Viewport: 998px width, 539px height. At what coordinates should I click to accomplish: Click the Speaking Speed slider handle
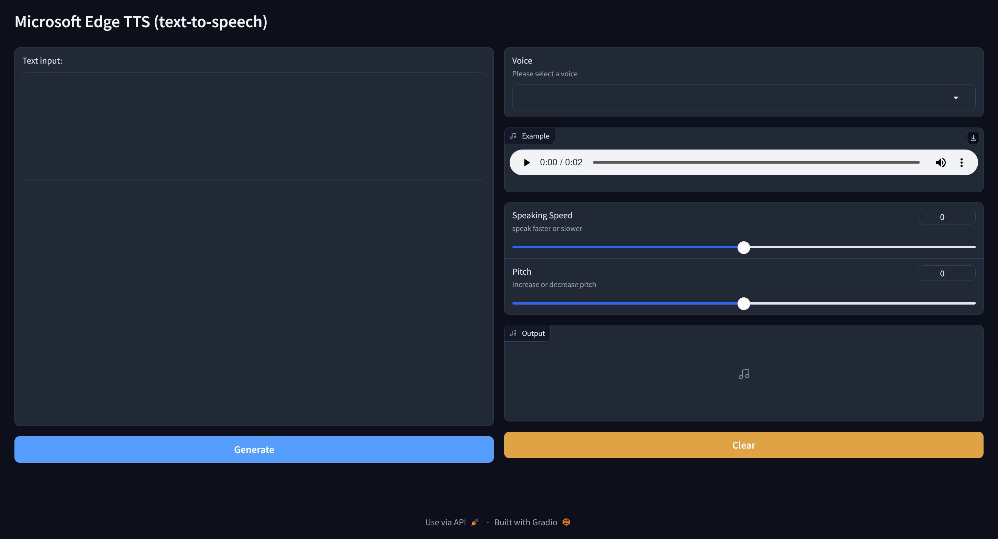coord(743,247)
